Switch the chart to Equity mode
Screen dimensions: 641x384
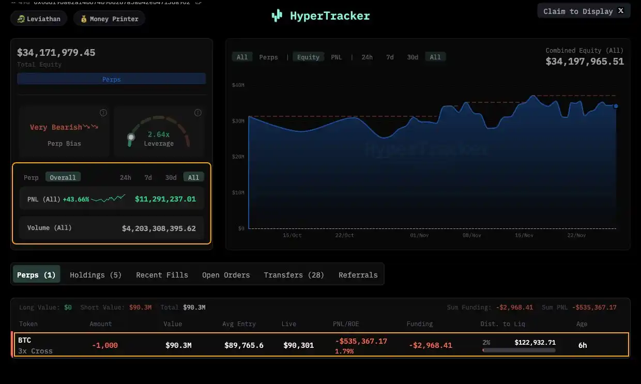coord(308,57)
